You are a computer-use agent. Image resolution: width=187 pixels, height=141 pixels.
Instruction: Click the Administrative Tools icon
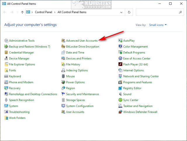(6, 41)
